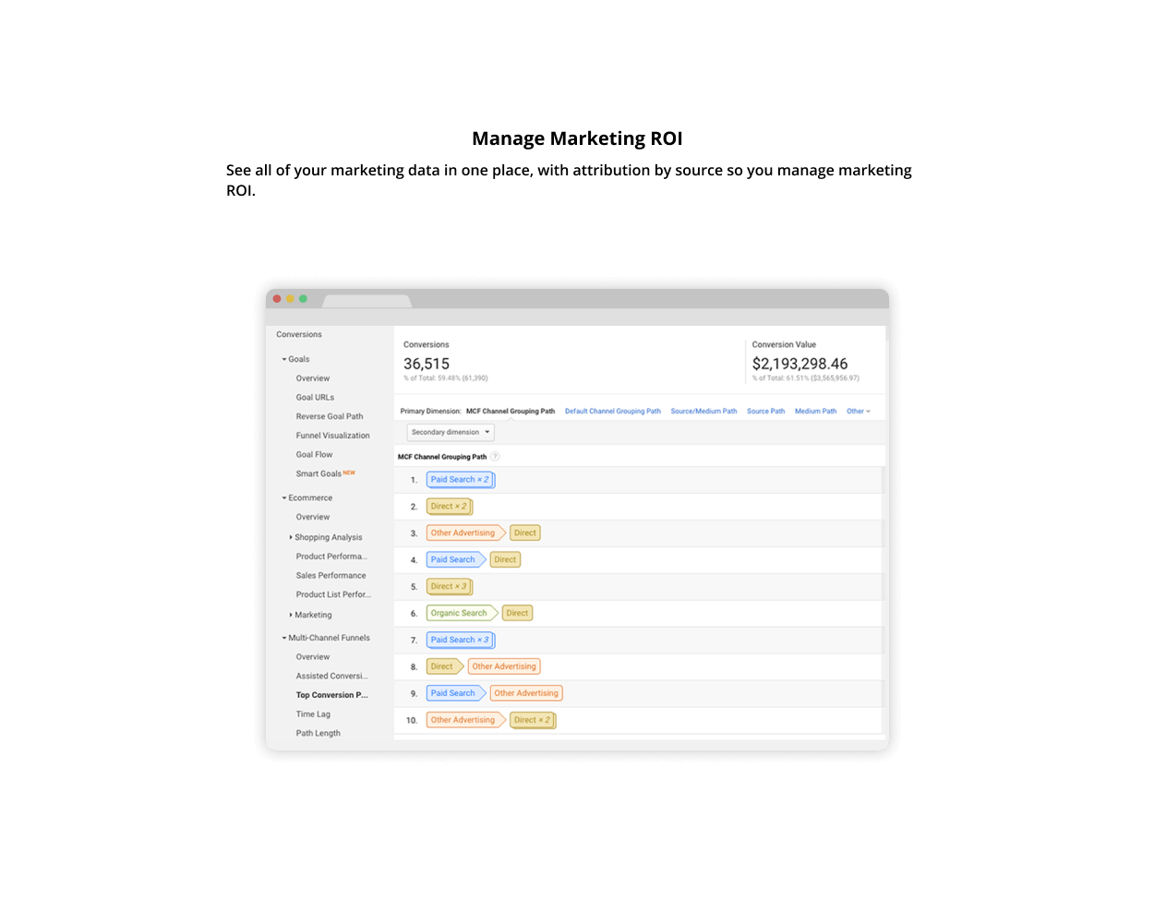Open Top Conversion Paths report
The width and height of the screenshot is (1154, 923).
point(331,695)
